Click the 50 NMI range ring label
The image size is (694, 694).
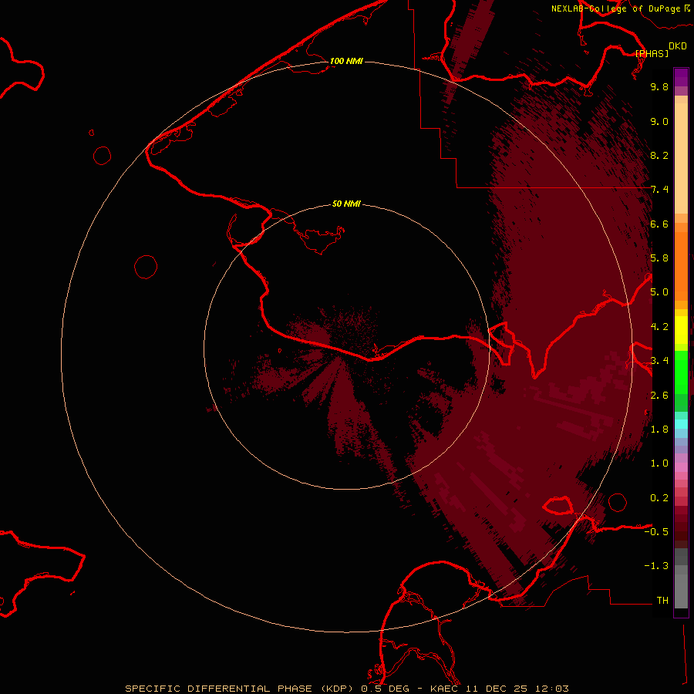[346, 204]
